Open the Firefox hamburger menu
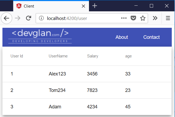Screen dimensions: 175x117 [x=168, y=18]
